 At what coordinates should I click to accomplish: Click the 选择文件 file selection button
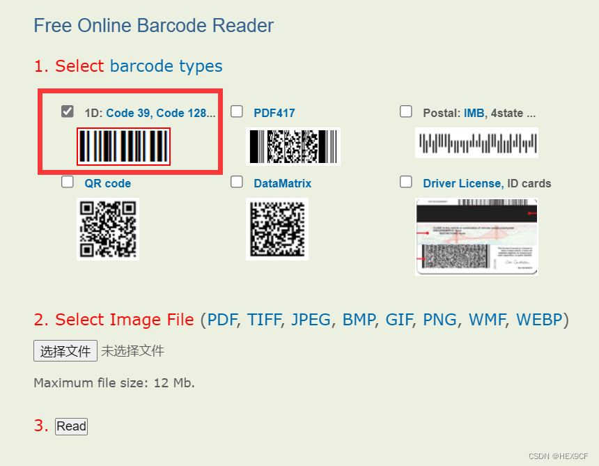point(65,350)
